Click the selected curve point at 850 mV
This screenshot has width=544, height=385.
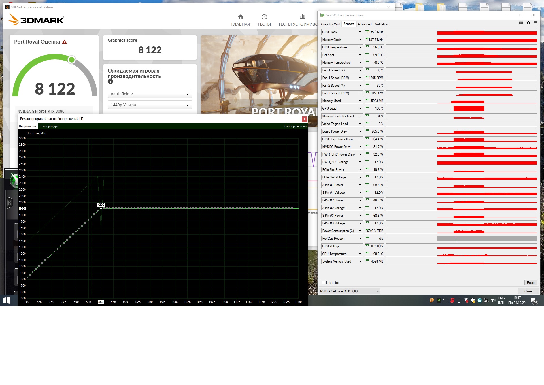pos(101,209)
